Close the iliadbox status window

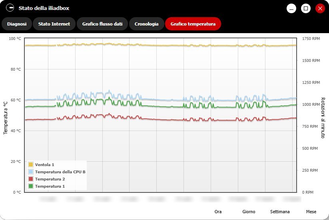click(320, 8)
